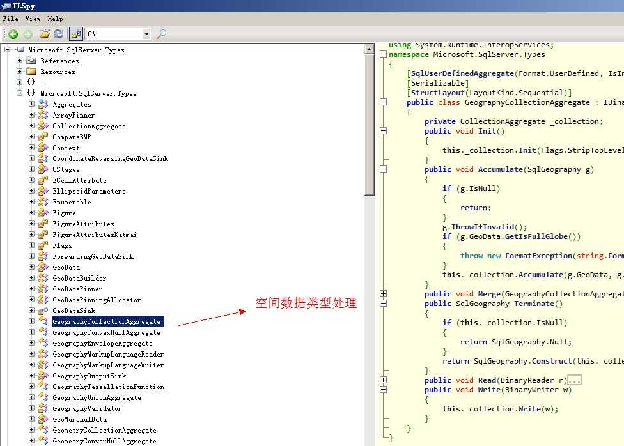
Task: Collapse the Accumulate method fold
Action: coord(383,169)
